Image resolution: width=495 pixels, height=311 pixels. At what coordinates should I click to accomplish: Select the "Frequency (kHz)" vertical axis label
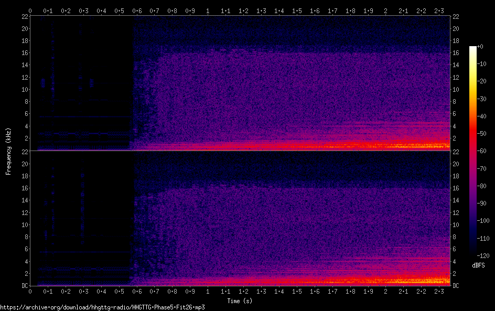[8, 151]
